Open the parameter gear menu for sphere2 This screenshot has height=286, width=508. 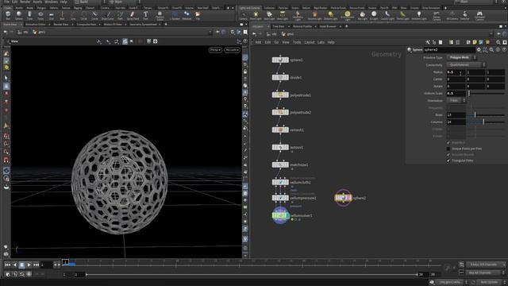[479, 49]
